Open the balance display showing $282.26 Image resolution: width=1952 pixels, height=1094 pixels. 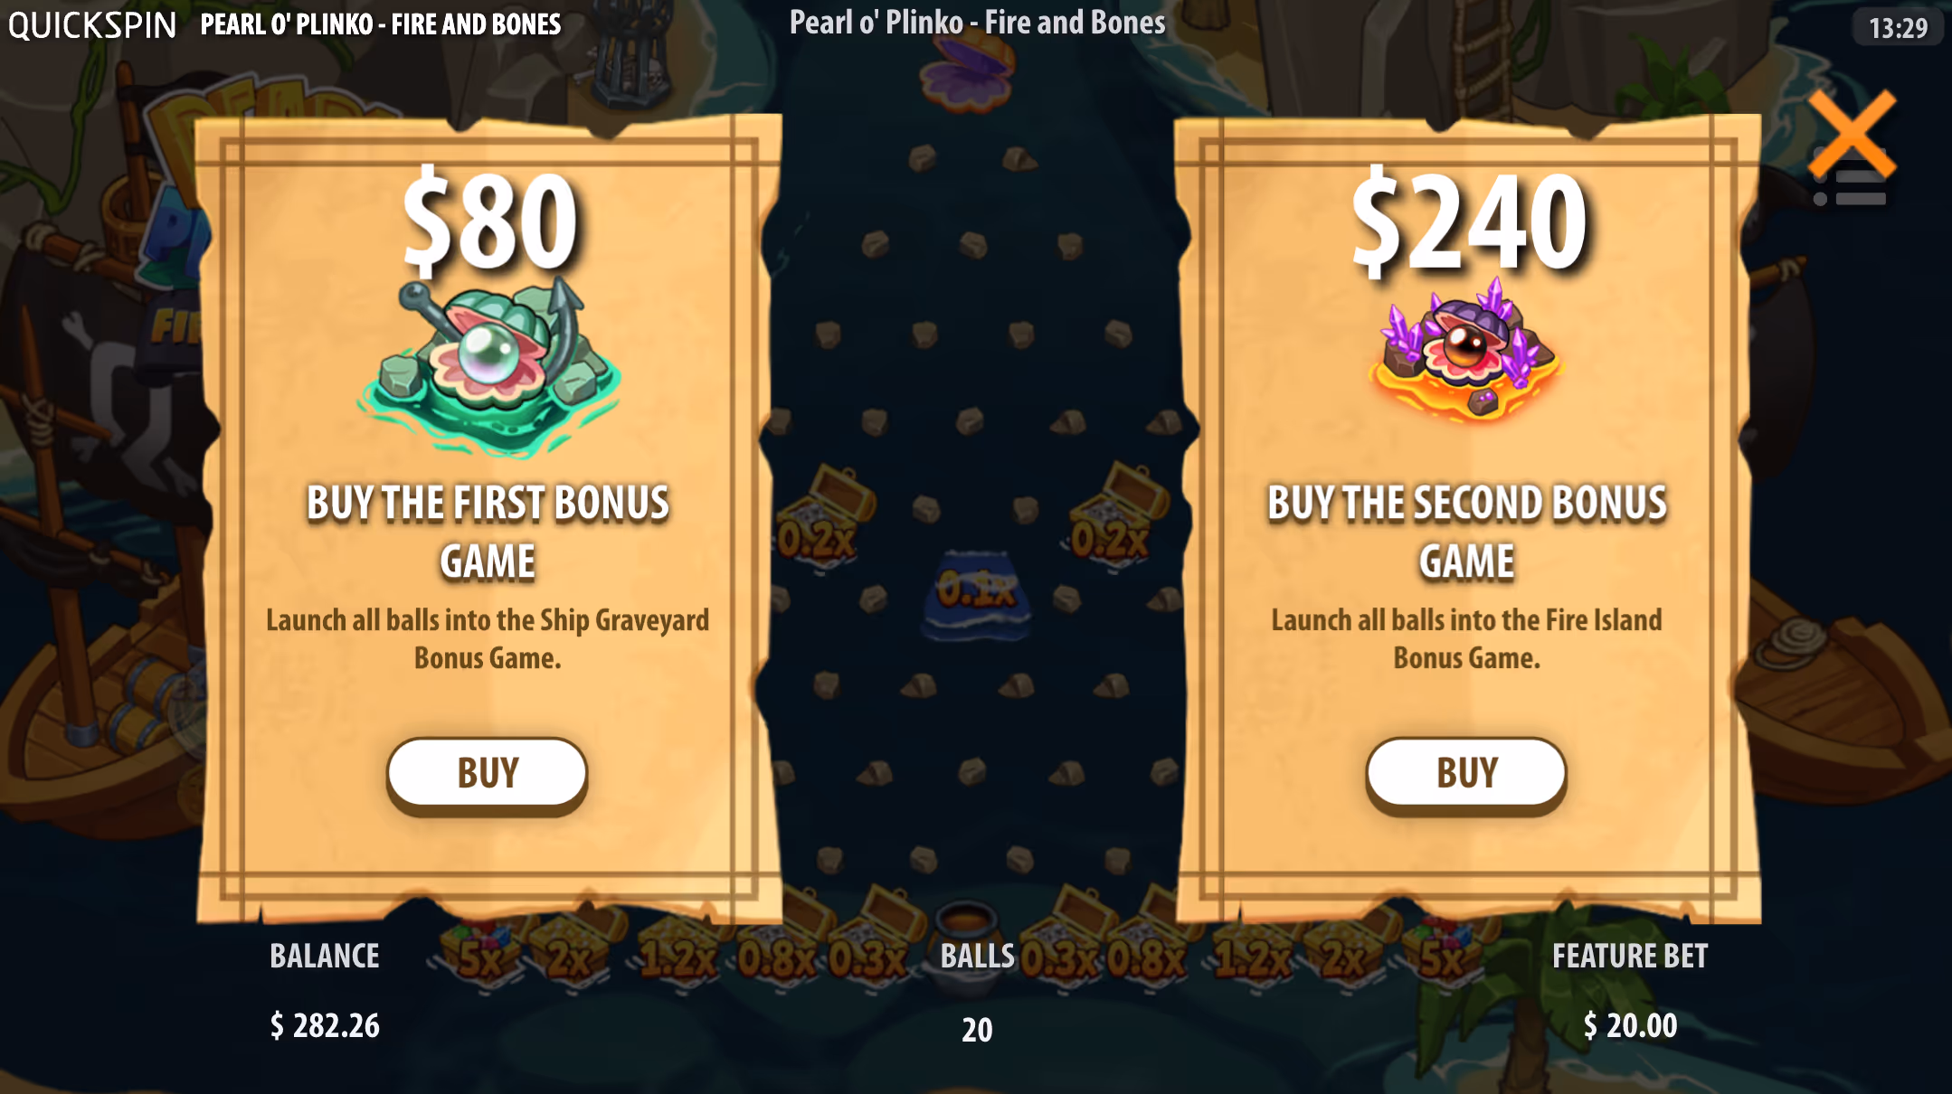point(325,1025)
